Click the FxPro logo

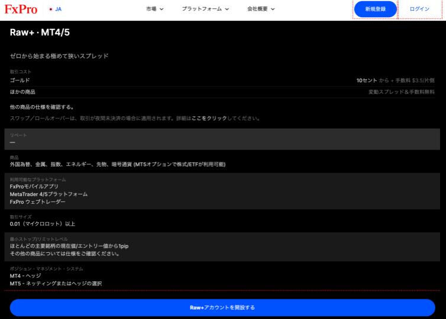(x=21, y=9)
